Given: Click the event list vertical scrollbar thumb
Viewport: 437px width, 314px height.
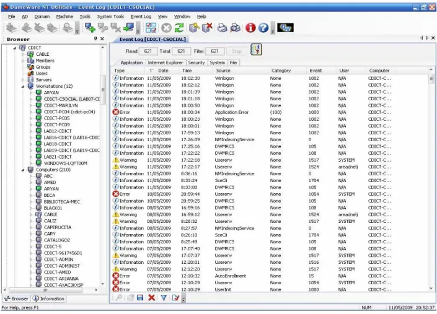Looking at the screenshot, I should pos(431,79).
